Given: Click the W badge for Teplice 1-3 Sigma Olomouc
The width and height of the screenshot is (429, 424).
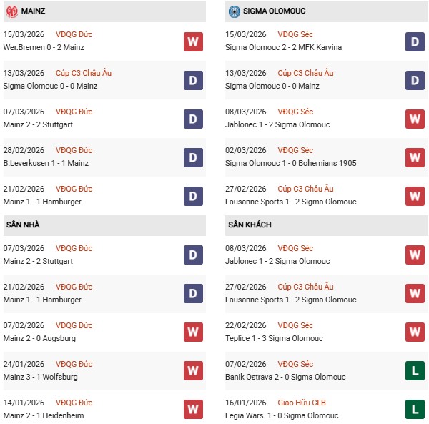Looking at the screenshot, I should tap(415, 332).
